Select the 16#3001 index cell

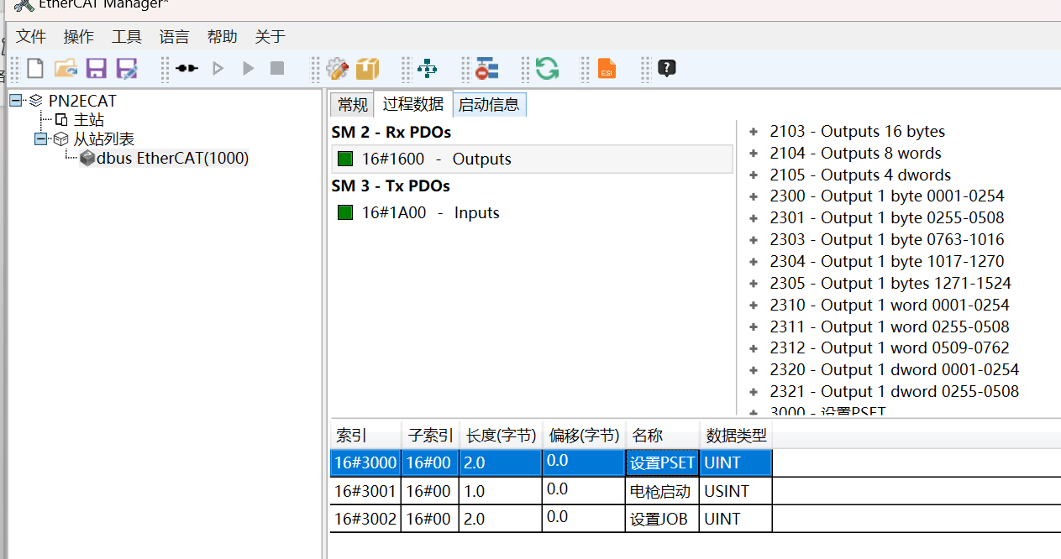pos(366,491)
